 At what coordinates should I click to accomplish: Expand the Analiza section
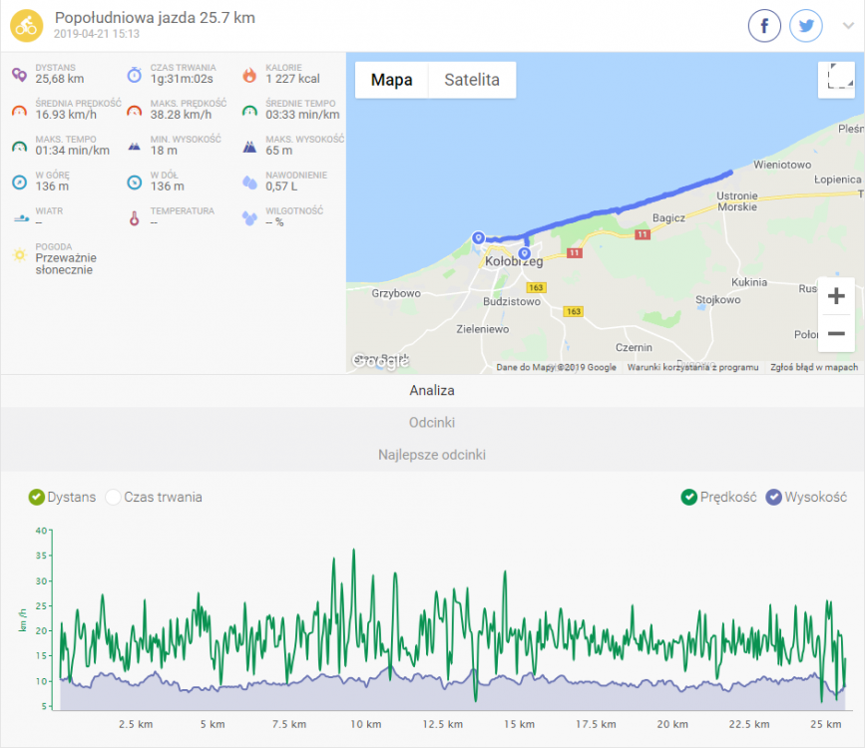432,391
